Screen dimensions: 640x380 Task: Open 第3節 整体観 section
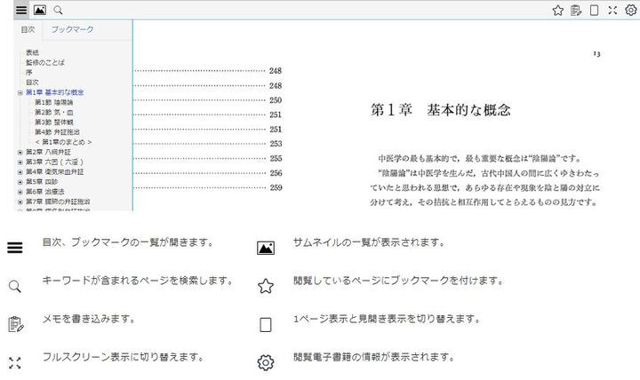(54, 122)
